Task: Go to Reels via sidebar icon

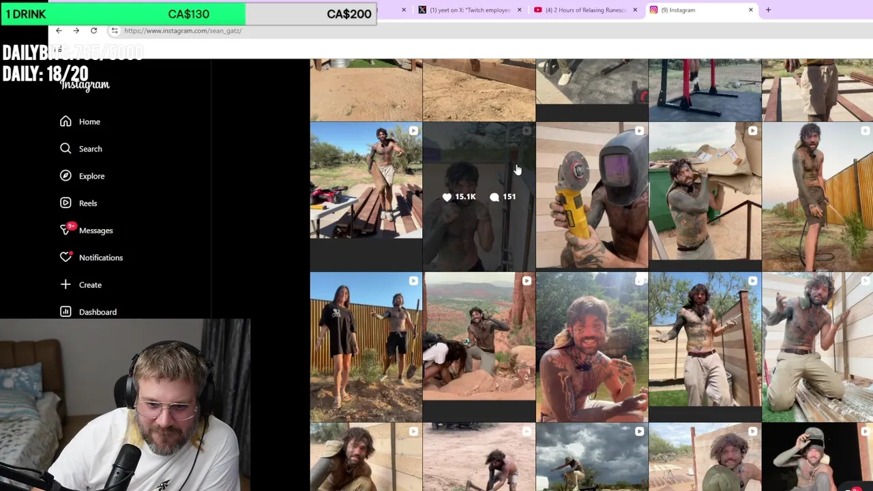Action: coord(65,203)
